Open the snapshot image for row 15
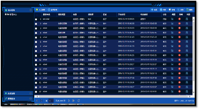Viewport: 199px width, 109px height. pos(172,82)
